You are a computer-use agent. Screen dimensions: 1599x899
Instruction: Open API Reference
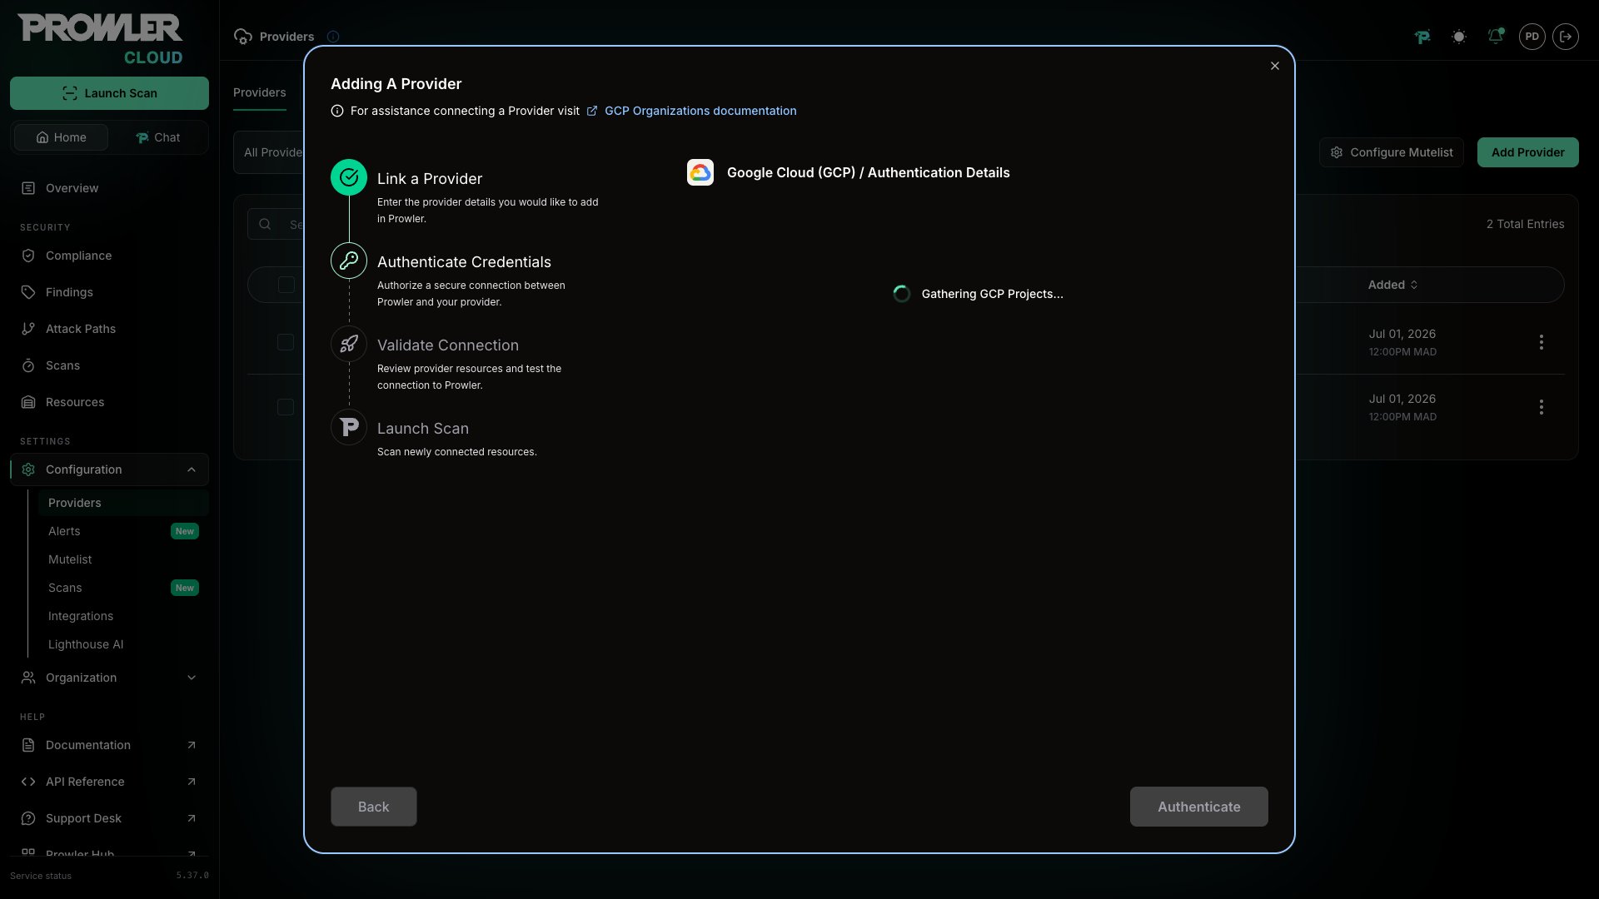(109, 782)
